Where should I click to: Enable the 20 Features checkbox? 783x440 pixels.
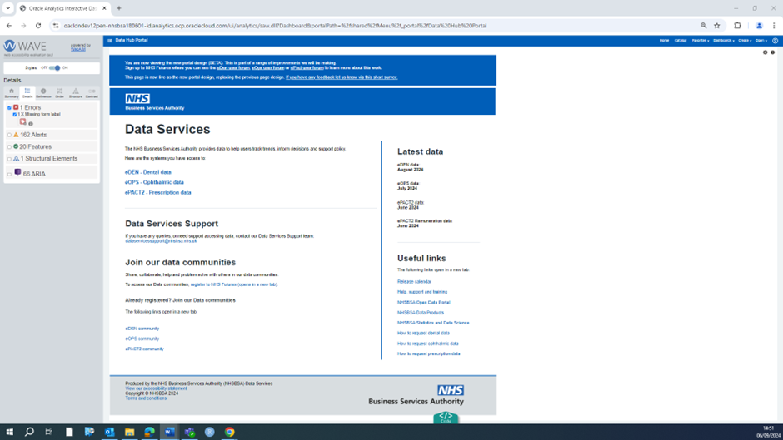coord(9,147)
